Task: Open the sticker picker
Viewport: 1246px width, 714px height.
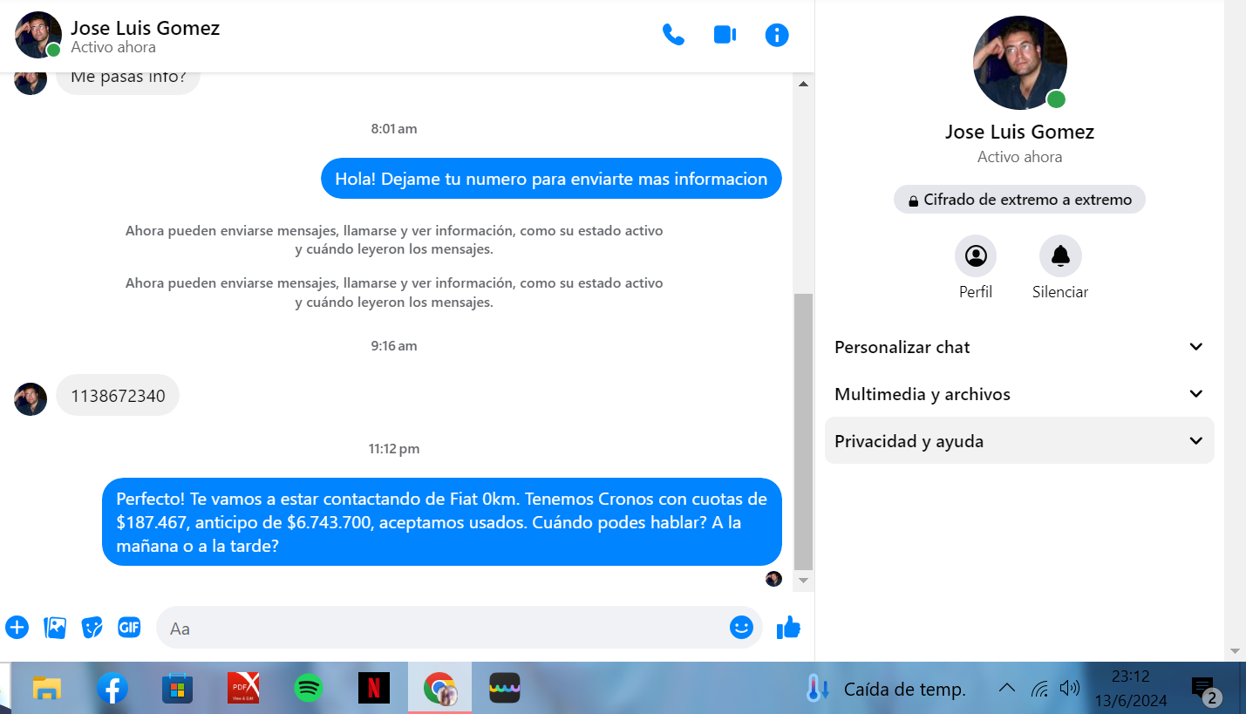Action: coord(92,628)
